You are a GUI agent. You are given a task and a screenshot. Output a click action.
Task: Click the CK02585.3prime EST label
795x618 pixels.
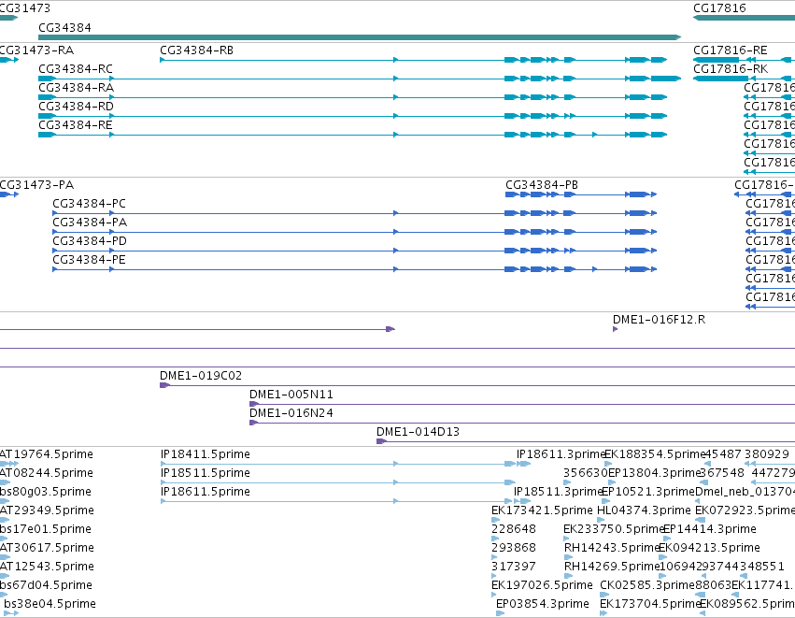[x=647, y=585]
